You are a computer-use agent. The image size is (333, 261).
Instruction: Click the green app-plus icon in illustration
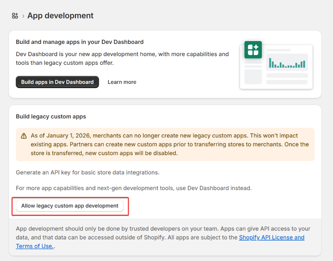coord(253,50)
